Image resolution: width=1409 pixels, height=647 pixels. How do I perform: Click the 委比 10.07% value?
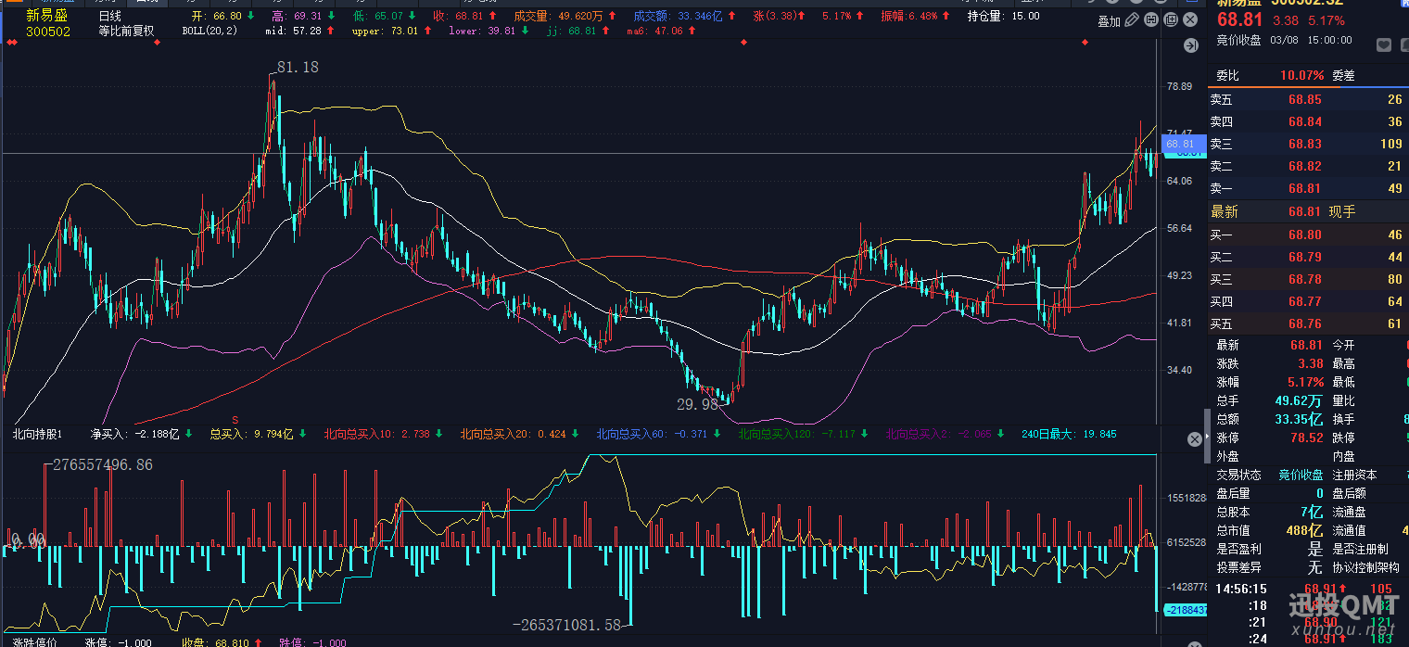[1302, 75]
